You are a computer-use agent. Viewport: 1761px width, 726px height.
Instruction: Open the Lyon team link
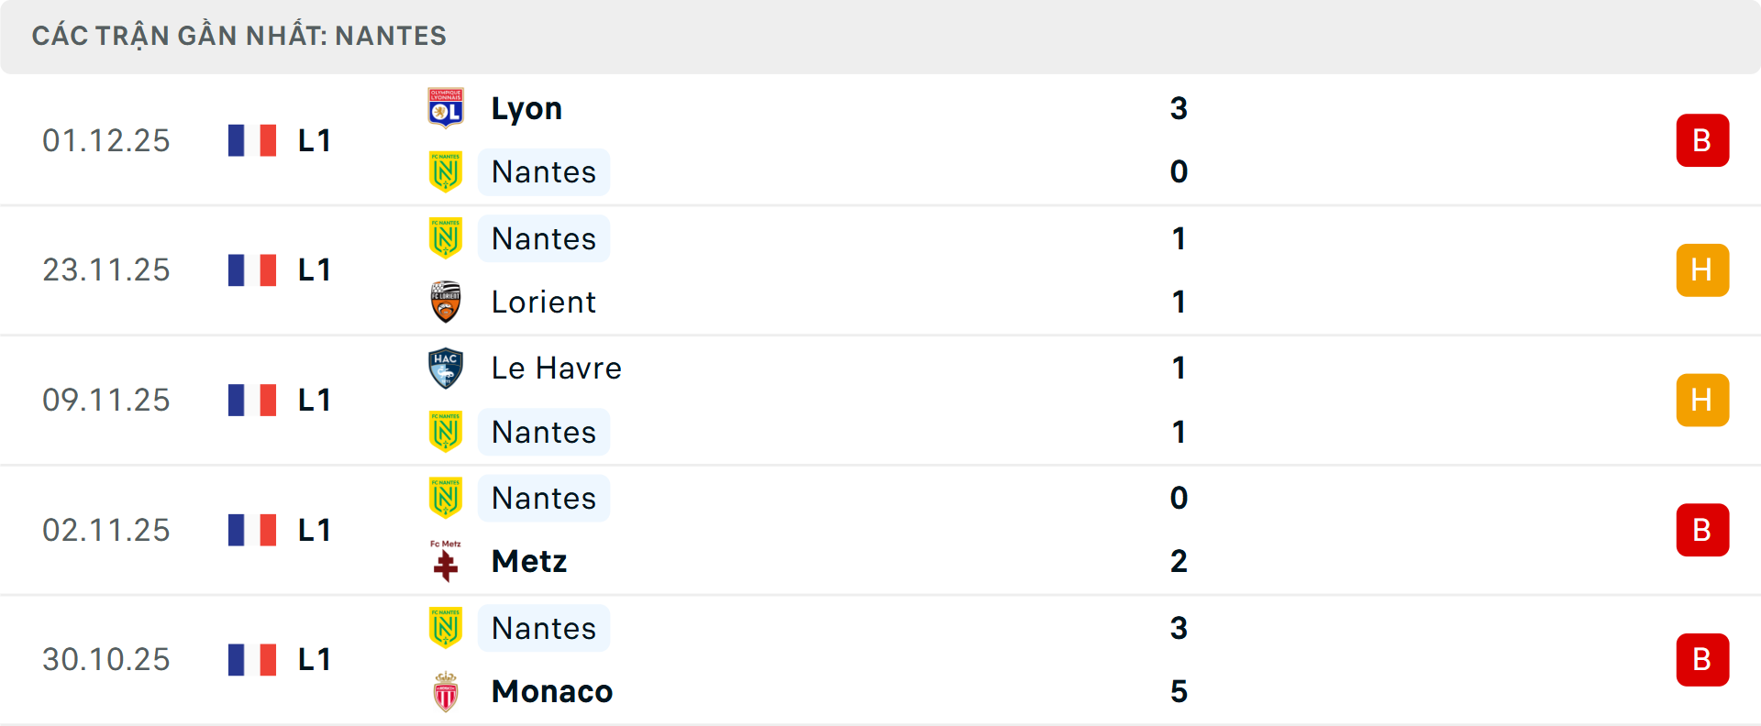[x=526, y=108]
